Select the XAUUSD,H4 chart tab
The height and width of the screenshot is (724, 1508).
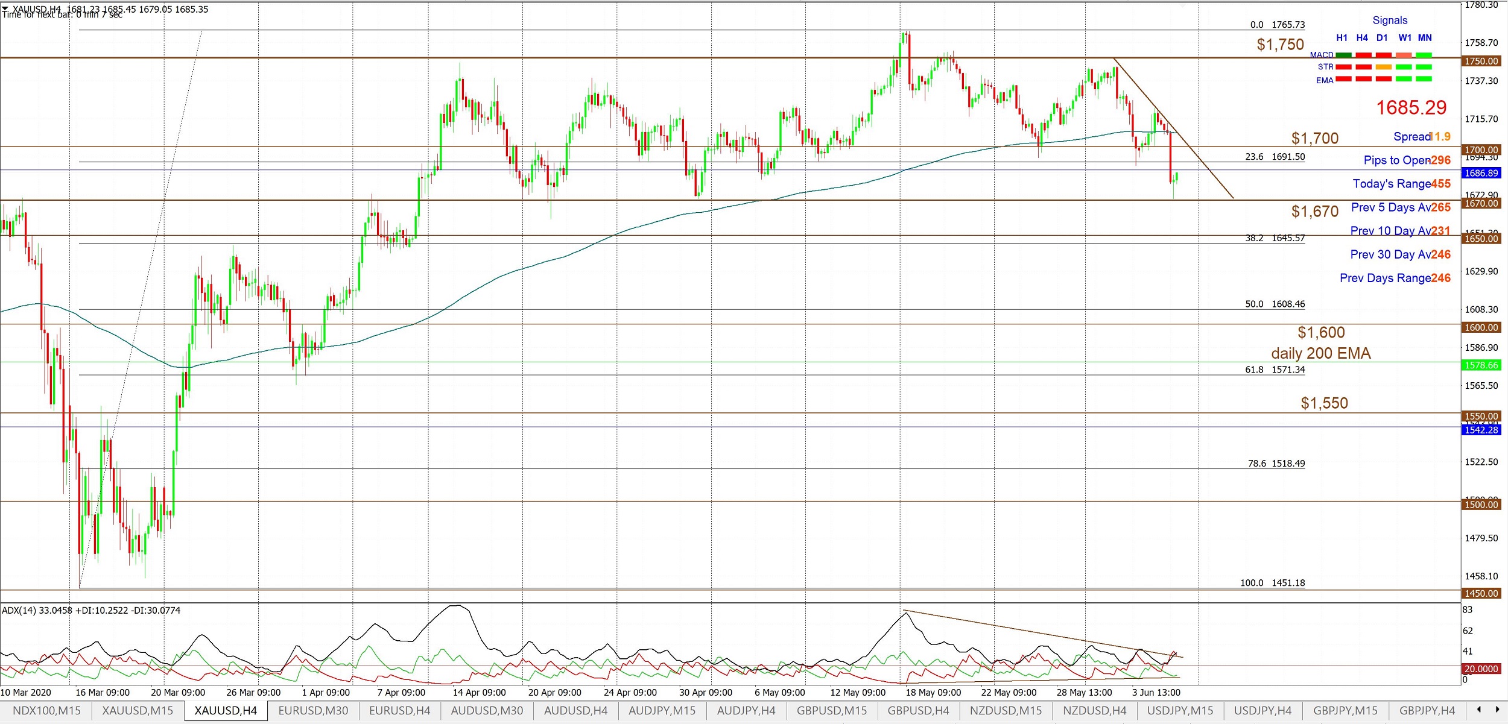[x=226, y=710]
